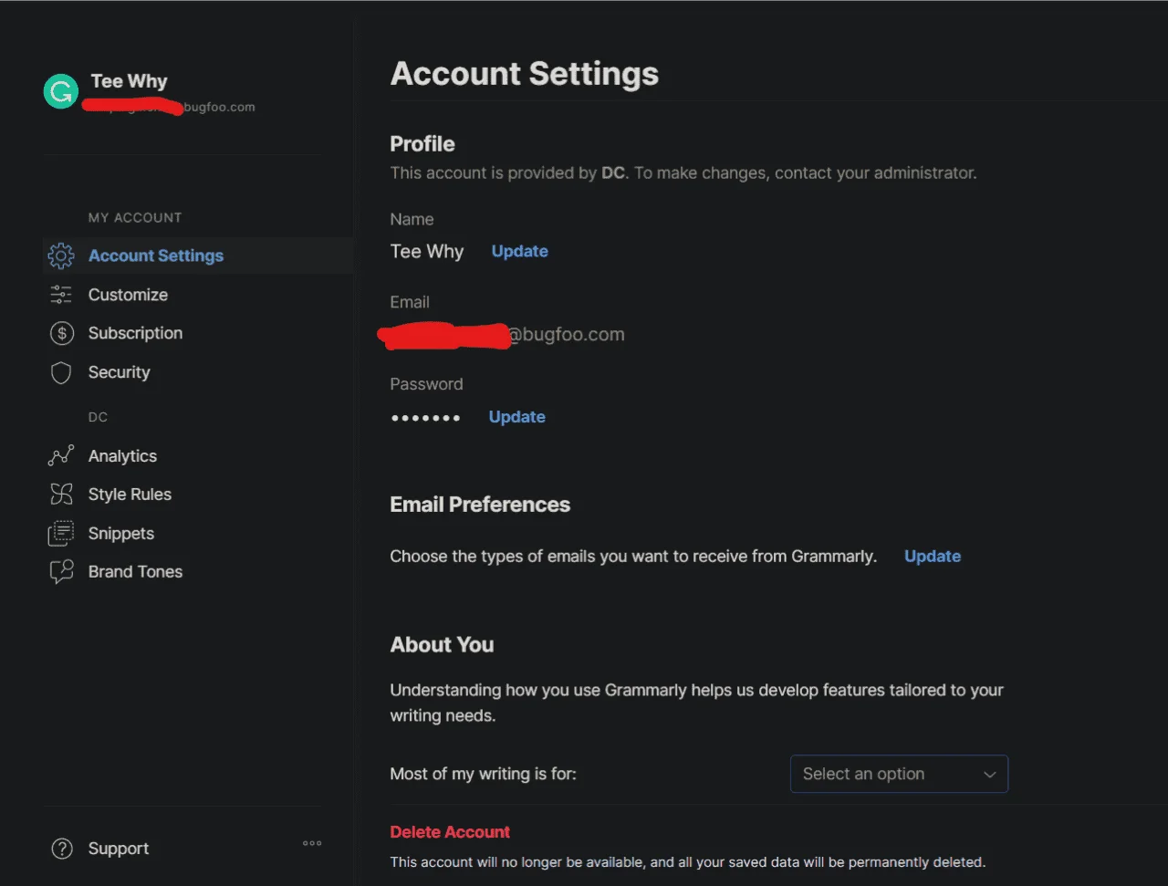Update the Email Preferences
This screenshot has width=1168, height=886.
(933, 556)
